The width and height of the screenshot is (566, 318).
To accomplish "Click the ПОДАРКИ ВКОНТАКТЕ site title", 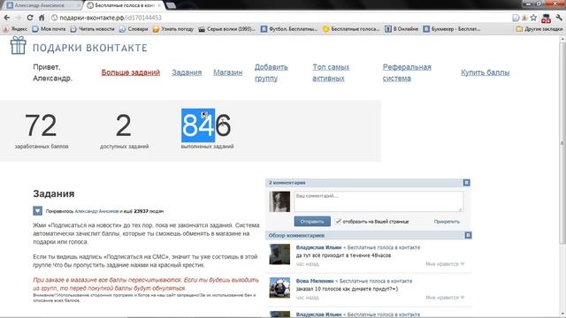I will coord(90,48).
